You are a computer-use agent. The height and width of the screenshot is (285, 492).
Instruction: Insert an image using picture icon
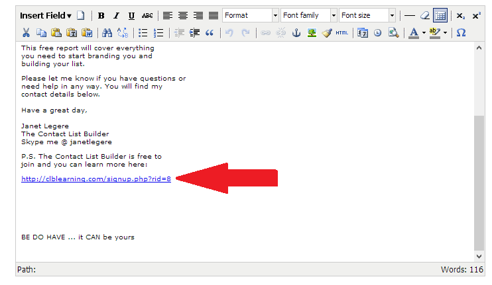tap(312, 32)
